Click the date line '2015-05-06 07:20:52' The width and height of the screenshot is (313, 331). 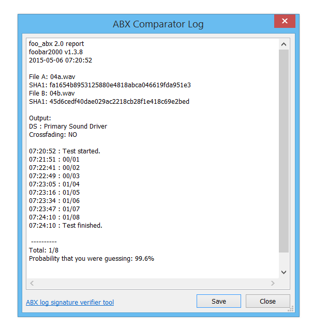61,60
